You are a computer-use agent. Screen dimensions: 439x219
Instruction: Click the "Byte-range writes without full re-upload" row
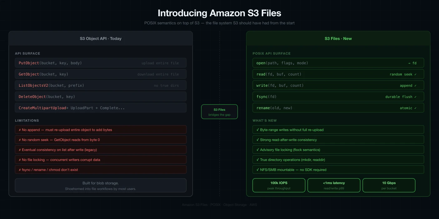[x=338, y=130]
